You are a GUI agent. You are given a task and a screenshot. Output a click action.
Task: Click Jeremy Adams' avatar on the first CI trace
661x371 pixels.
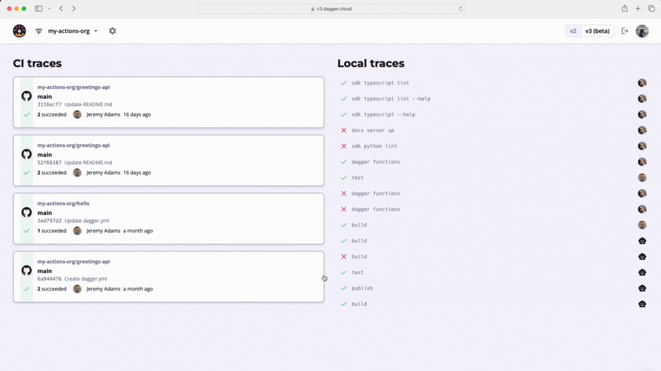coord(77,114)
